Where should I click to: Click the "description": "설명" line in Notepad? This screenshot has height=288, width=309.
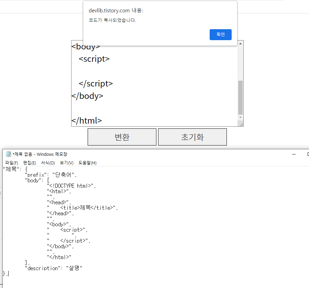tap(54, 268)
